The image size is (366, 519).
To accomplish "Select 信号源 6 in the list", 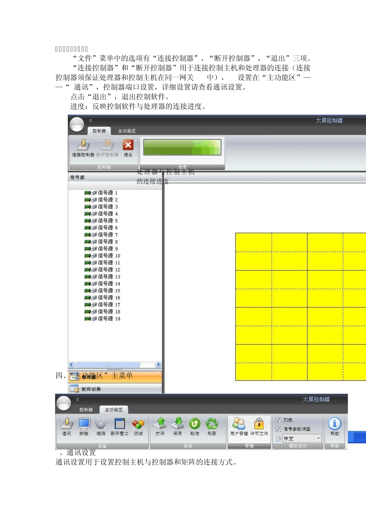I will click(x=101, y=228).
